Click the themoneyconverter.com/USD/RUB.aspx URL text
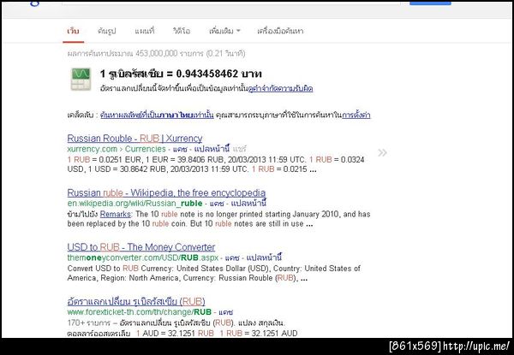 tap(142, 257)
